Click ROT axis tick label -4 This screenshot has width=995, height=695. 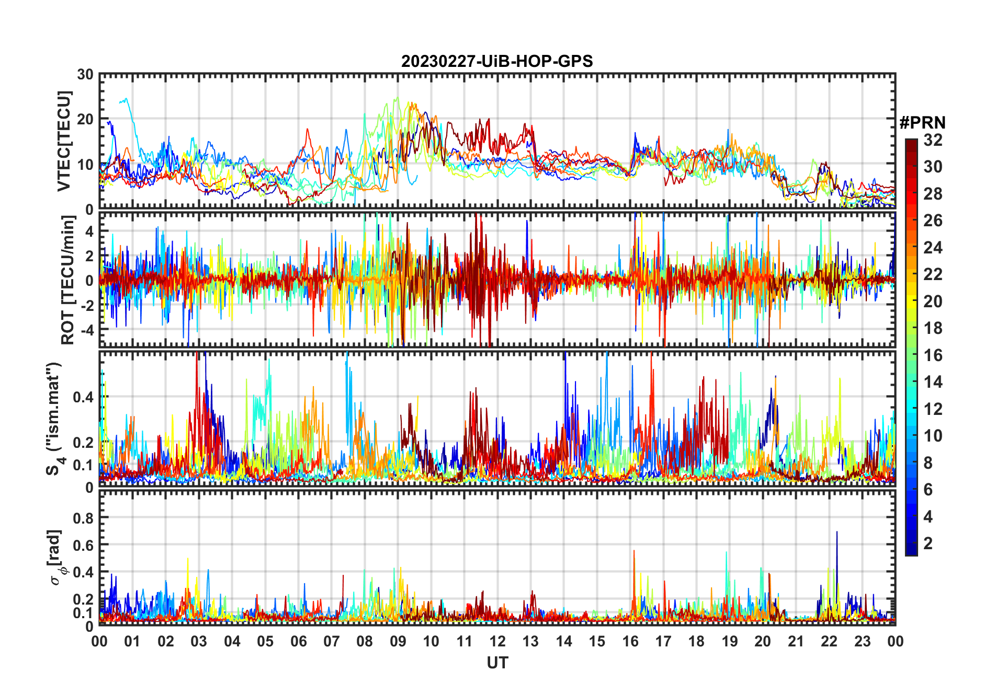click(86, 330)
